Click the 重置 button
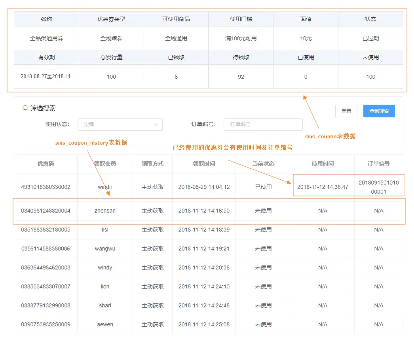Image resolution: width=414 pixels, height=339 pixels. pos(346,111)
